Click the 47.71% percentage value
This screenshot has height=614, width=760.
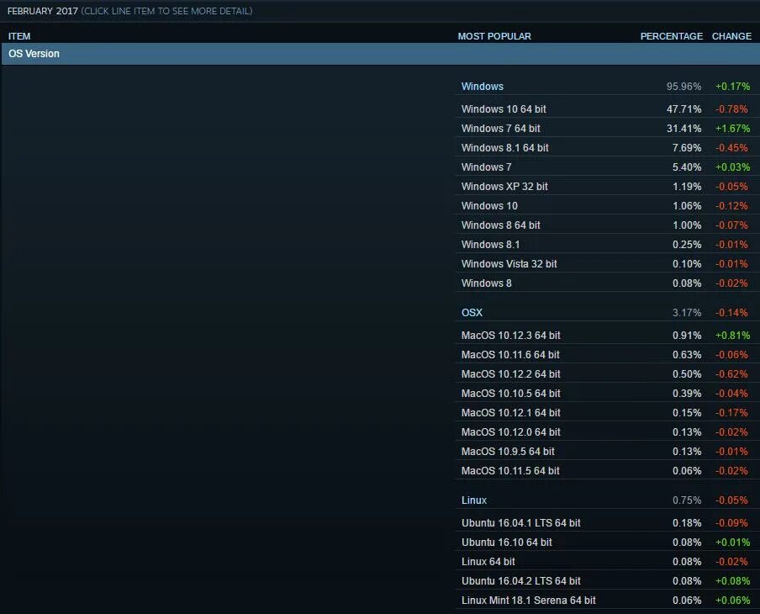(x=683, y=109)
